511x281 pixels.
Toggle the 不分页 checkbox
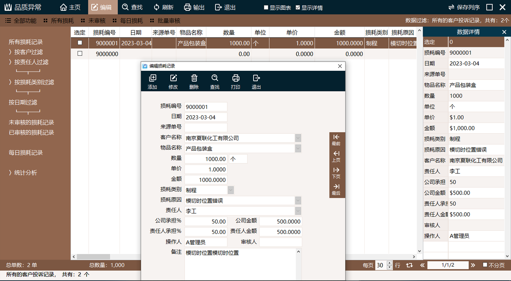click(485, 265)
